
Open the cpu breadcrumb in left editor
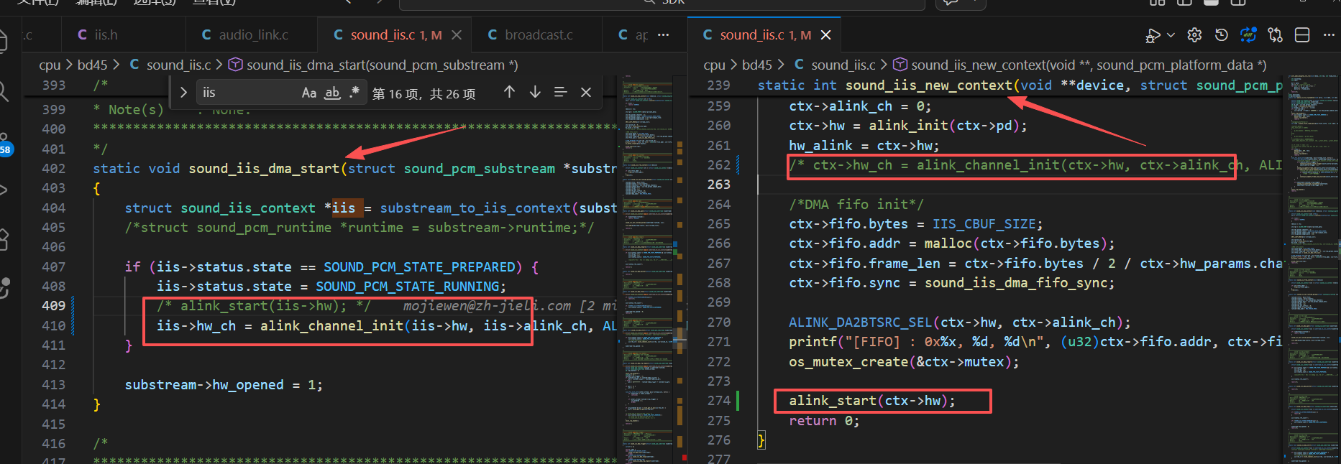[50, 65]
